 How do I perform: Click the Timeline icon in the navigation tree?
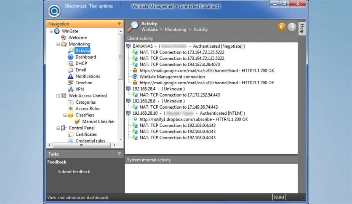coord(70,83)
